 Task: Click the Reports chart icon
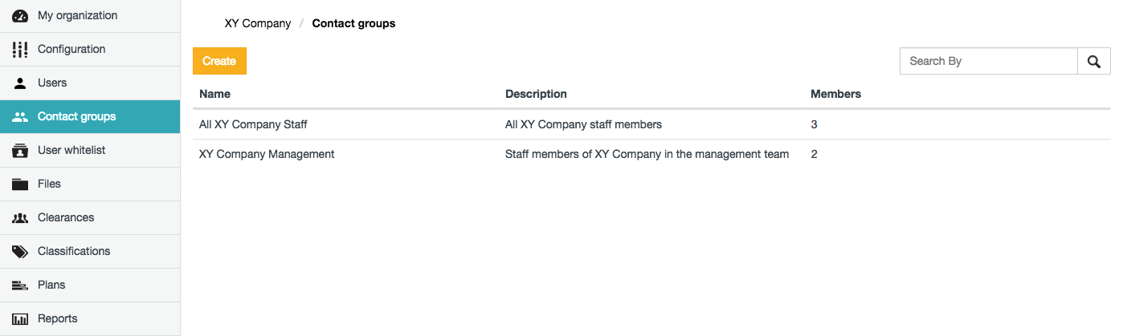(x=20, y=319)
